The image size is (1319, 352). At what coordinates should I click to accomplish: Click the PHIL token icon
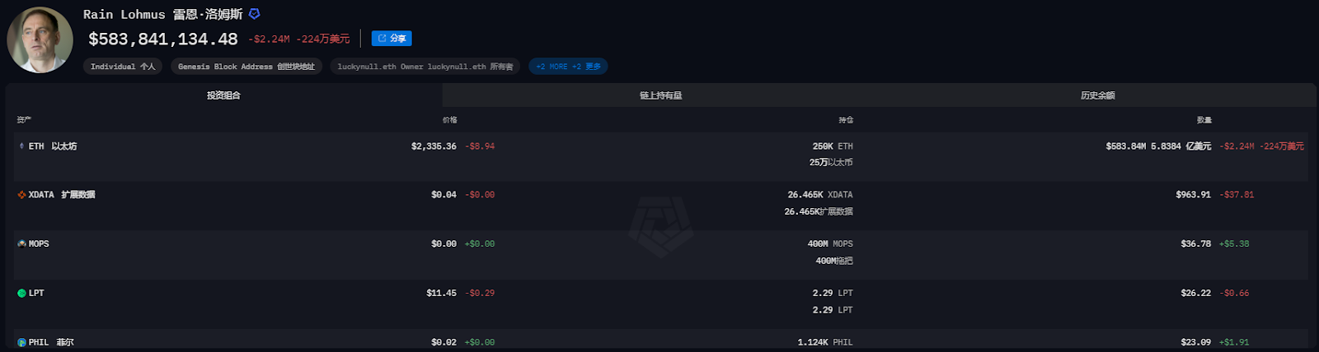21,342
